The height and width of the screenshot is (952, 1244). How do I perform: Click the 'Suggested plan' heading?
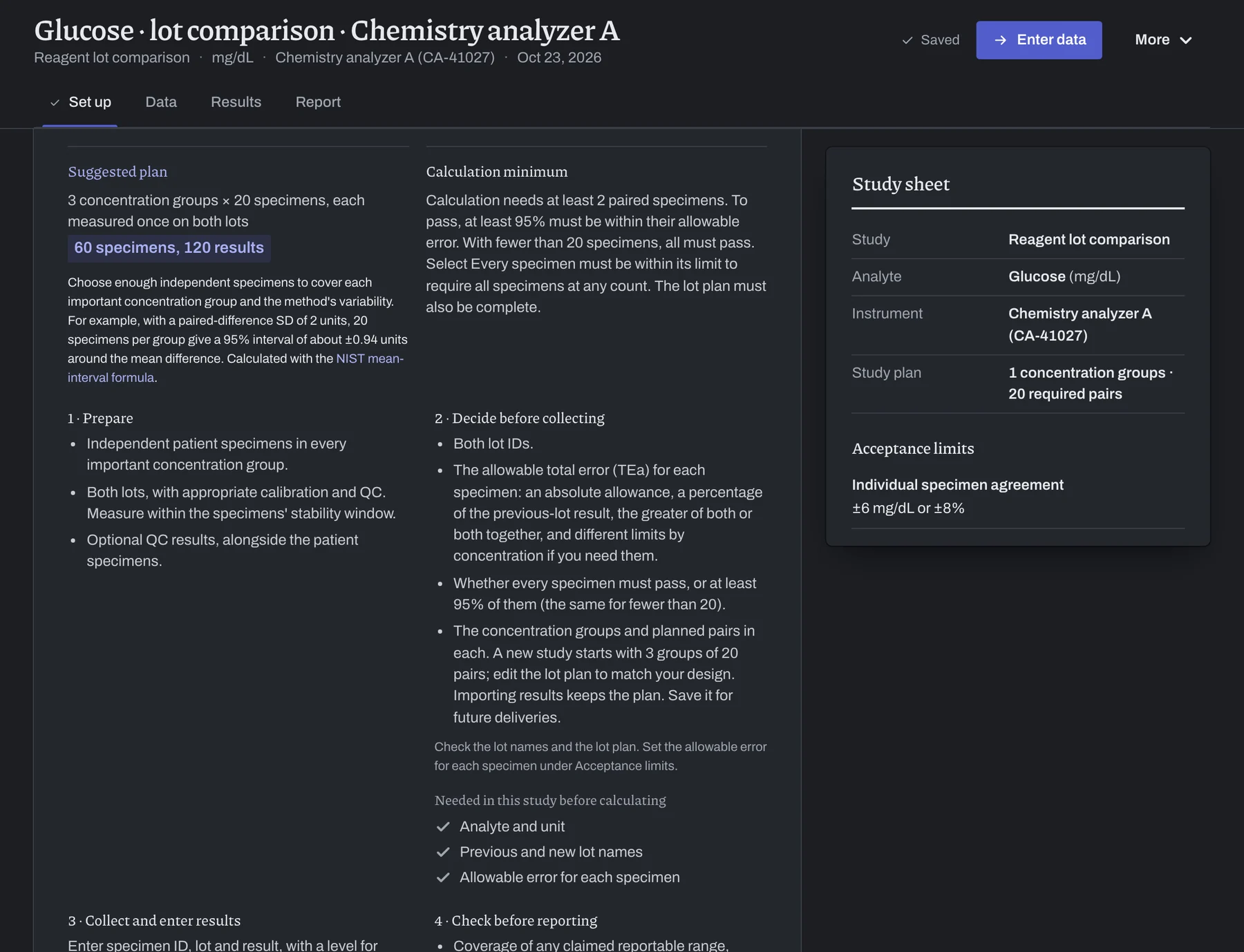[117, 171]
